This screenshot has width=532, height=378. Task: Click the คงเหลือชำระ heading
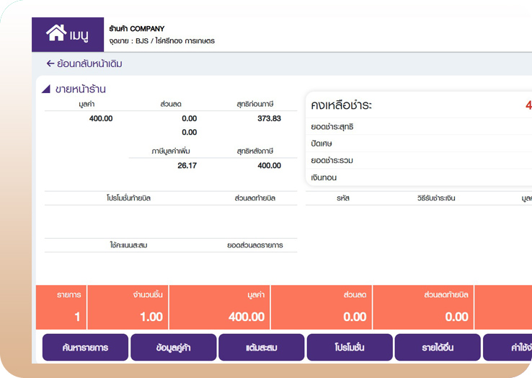[341, 105]
